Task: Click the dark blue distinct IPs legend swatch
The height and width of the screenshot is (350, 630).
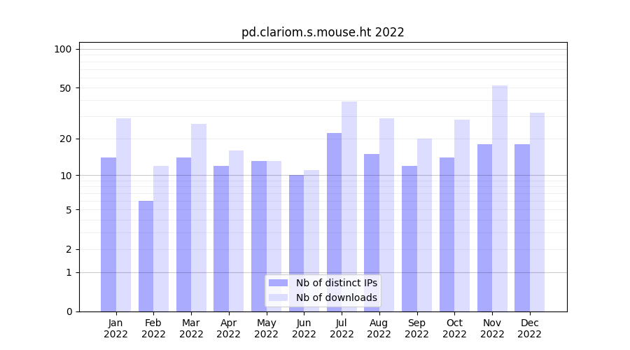Action: coord(278,283)
